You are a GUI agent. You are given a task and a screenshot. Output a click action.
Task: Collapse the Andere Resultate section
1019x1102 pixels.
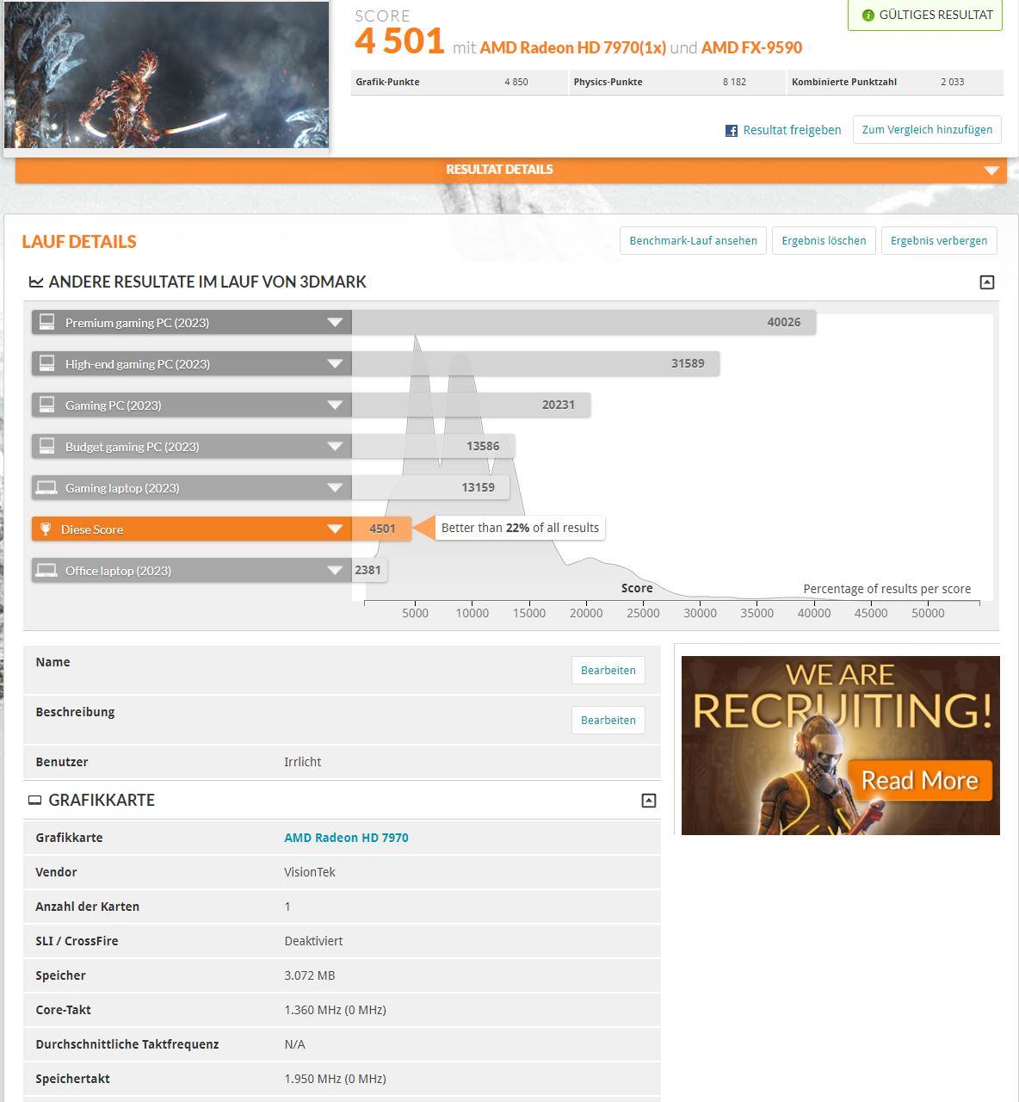(987, 282)
